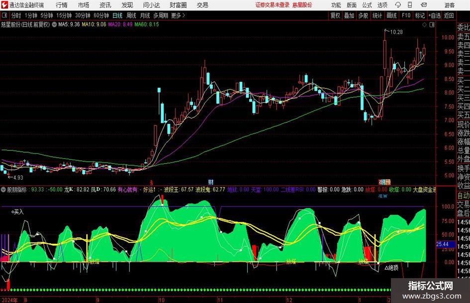470x303 pixels.
Task: Click the 绝顶 signal label in indicator
Action: (393, 268)
